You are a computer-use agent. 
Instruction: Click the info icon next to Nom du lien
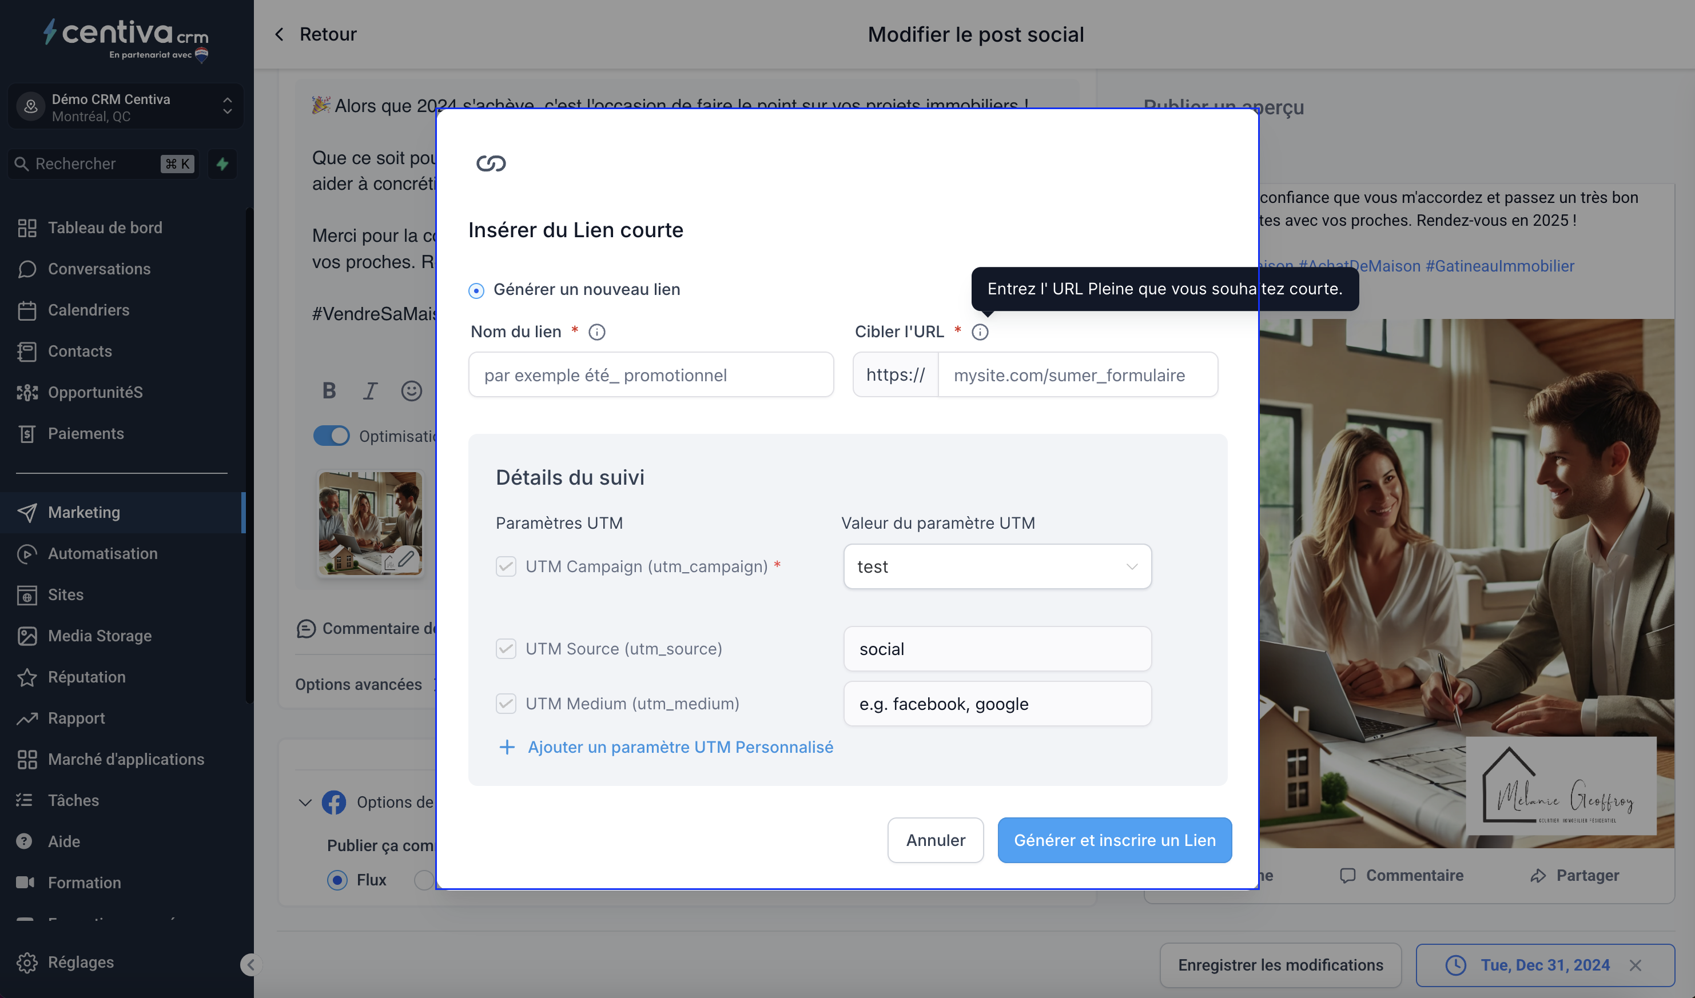click(596, 332)
